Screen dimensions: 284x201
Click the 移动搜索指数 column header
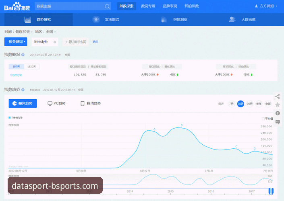(x=99, y=67)
